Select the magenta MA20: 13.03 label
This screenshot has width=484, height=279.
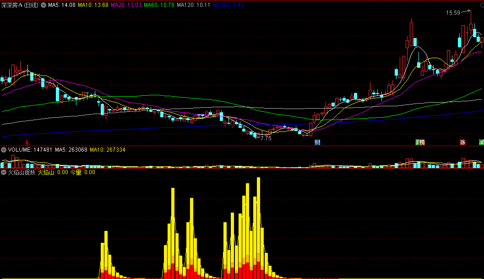(x=126, y=5)
